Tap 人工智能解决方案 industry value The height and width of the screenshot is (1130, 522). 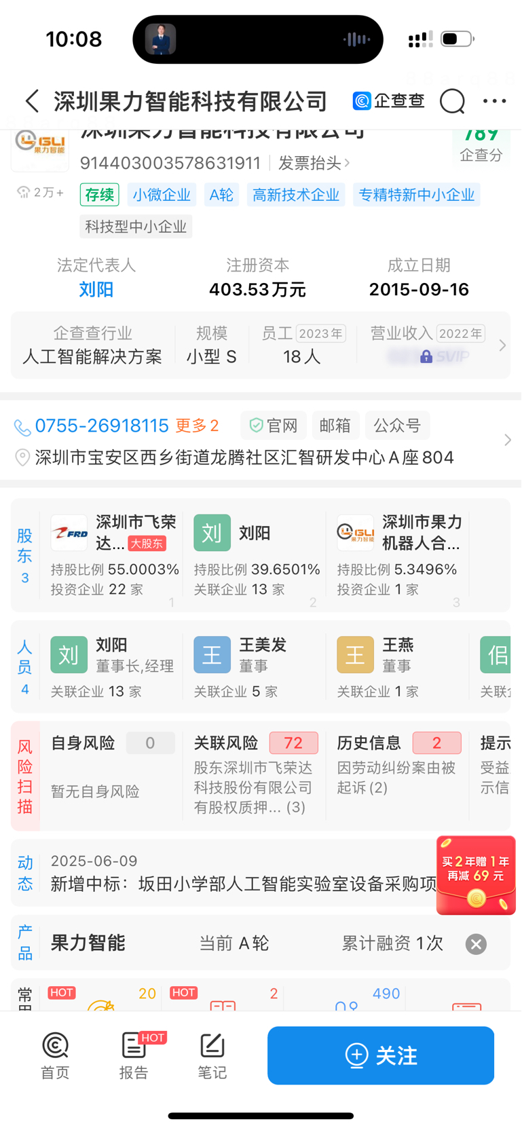tap(92, 356)
